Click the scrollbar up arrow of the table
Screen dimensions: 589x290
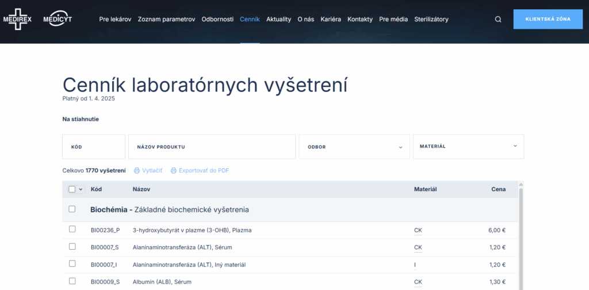521,184
